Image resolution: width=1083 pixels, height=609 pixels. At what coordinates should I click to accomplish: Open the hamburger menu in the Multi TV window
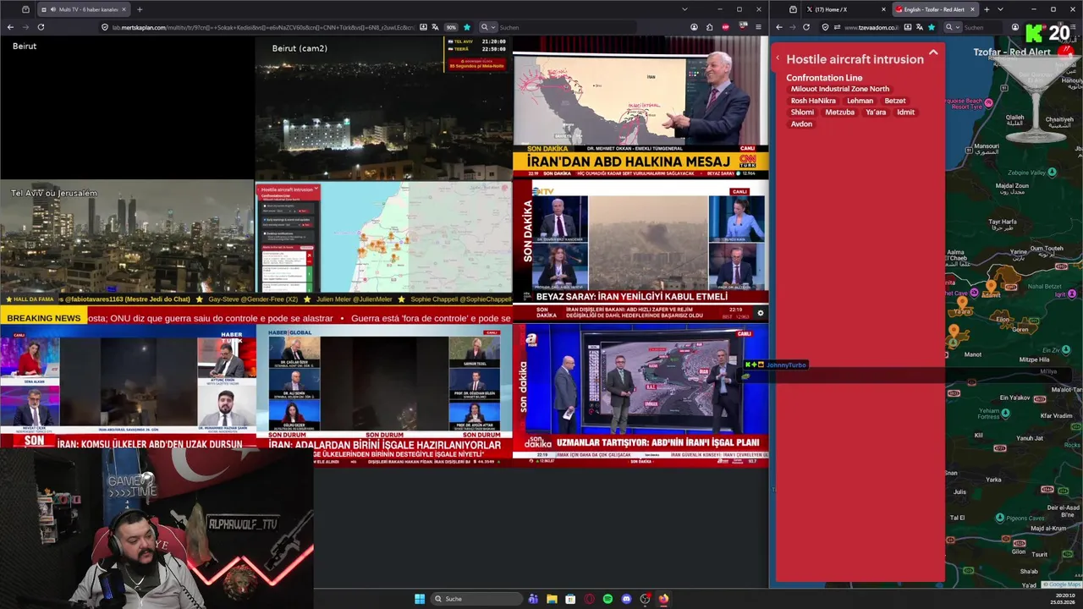pyautogui.click(x=757, y=27)
